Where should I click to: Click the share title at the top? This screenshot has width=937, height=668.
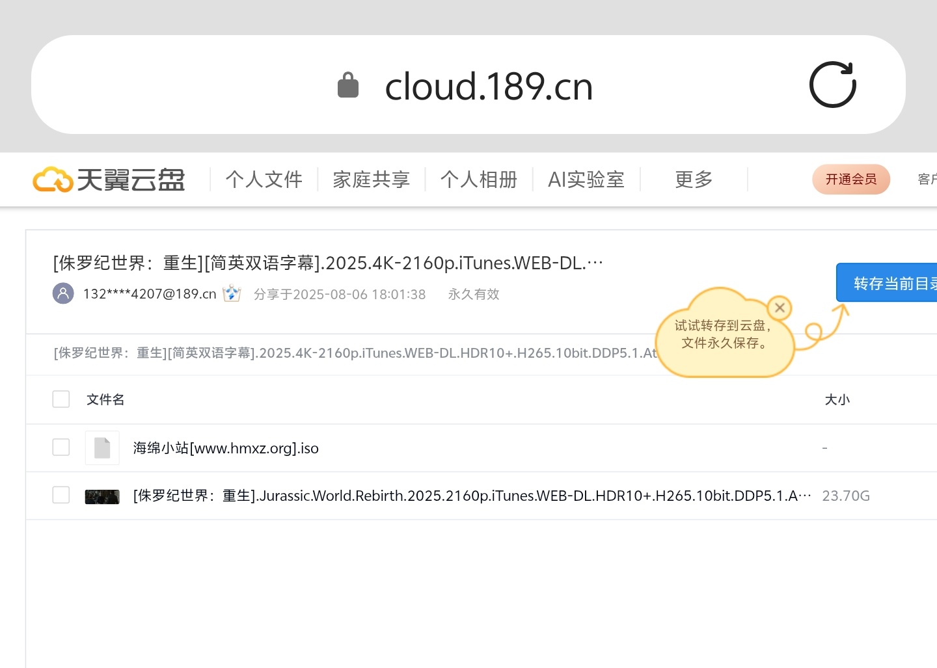click(x=328, y=263)
